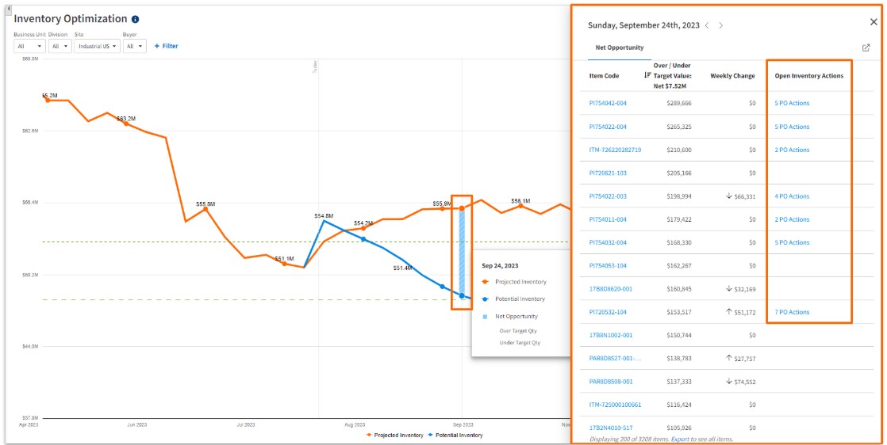Click weekly change $27,757 for PAR8D8527-001
The height and width of the screenshot is (445, 887).
740,359
